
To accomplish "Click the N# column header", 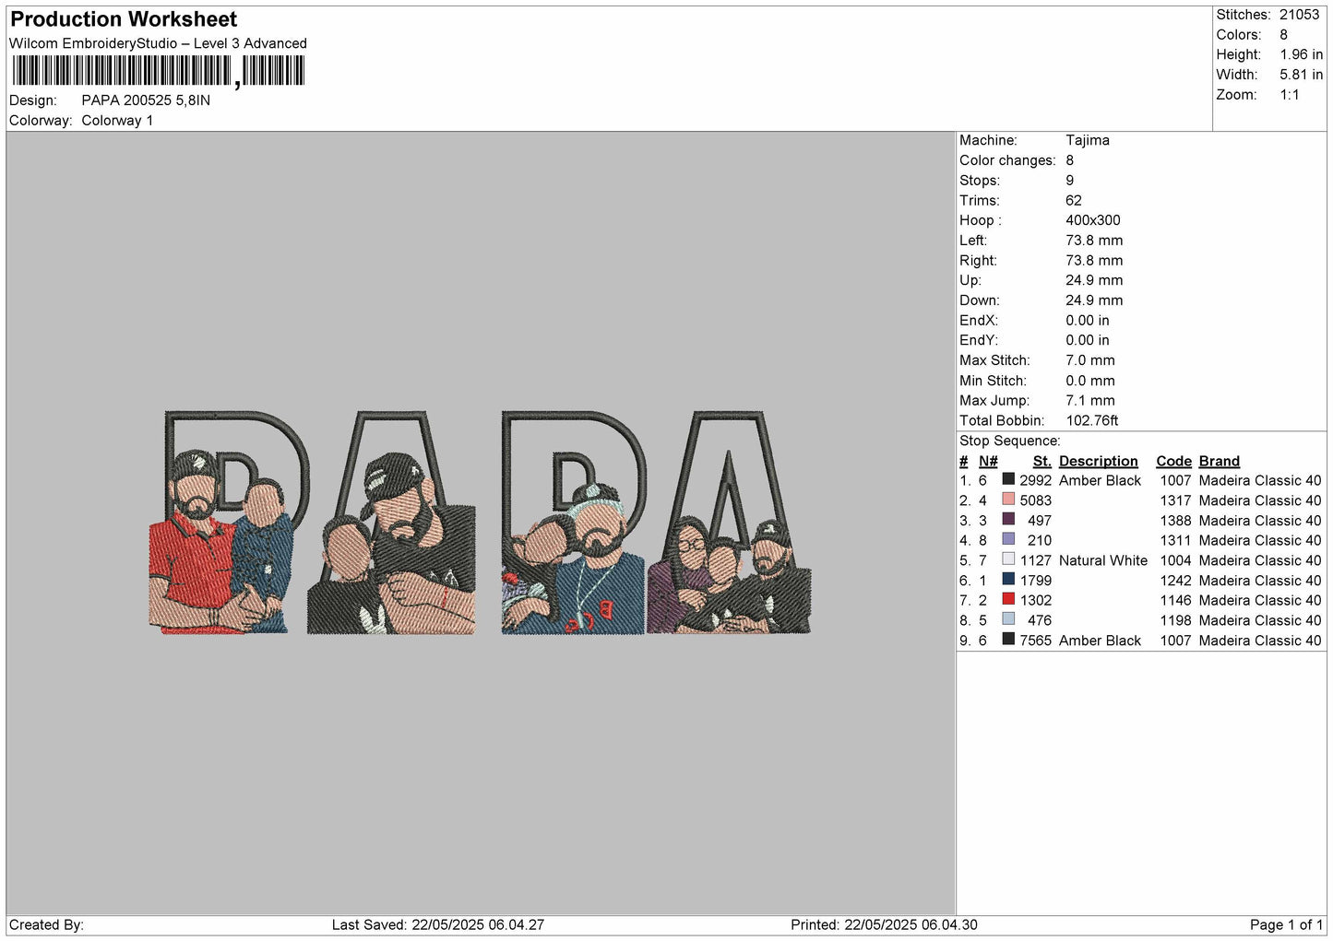I will [x=988, y=461].
